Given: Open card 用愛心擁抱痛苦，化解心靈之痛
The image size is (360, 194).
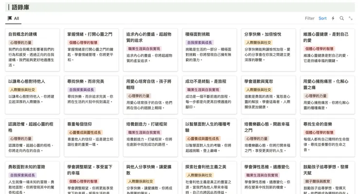Looking at the screenshot, I should click(327, 95).
